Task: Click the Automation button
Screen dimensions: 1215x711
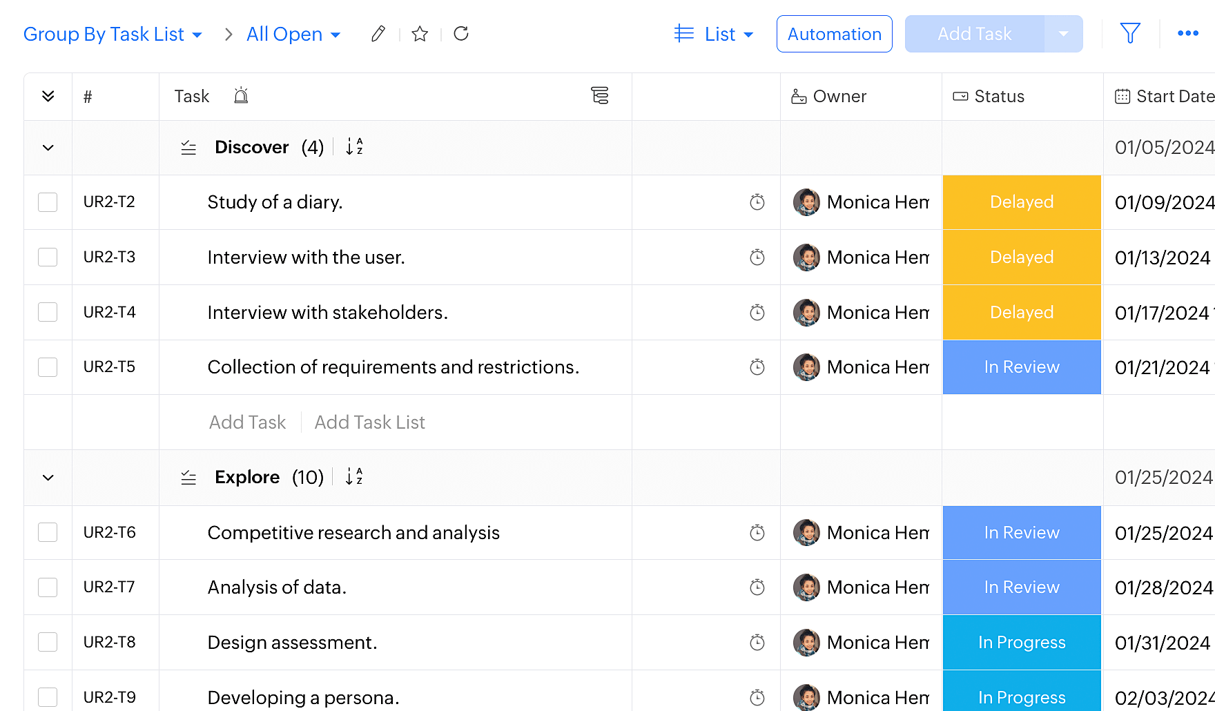Action: click(x=834, y=35)
